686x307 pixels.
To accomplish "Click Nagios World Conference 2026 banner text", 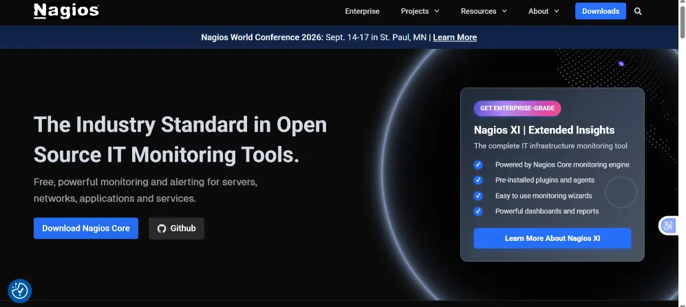I will tap(262, 37).
